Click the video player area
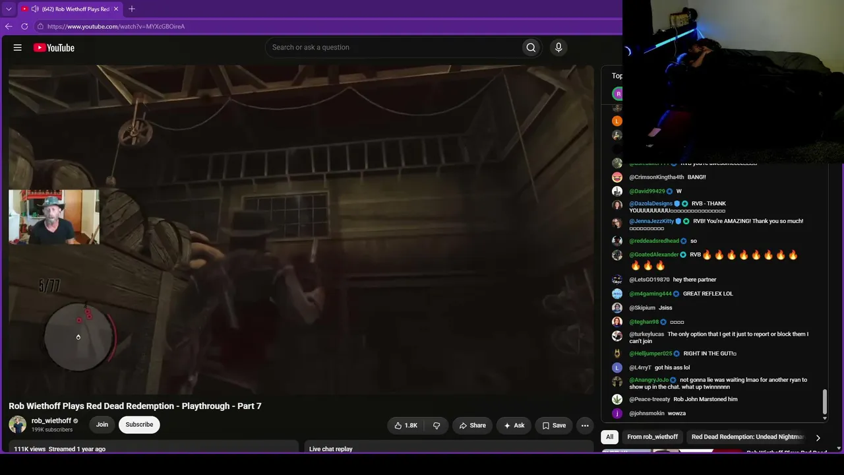 [x=301, y=230]
